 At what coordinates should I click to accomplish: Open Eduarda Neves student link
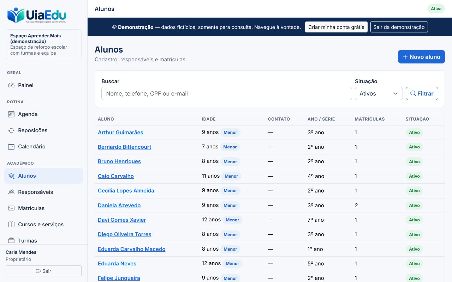point(117,264)
